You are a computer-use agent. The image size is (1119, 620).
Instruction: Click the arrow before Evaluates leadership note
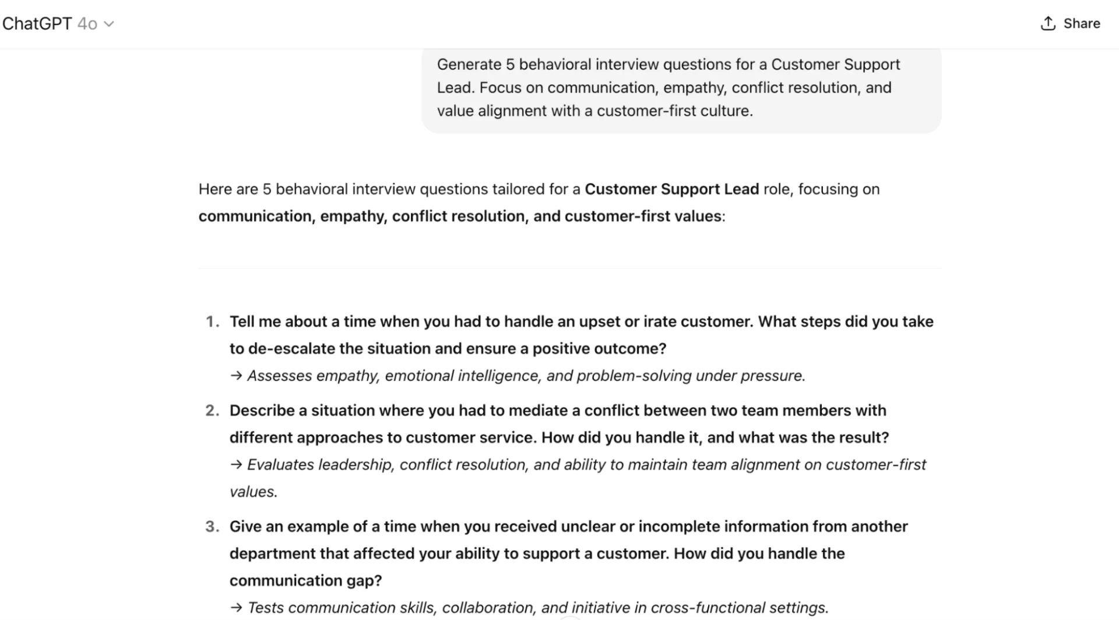pos(236,465)
